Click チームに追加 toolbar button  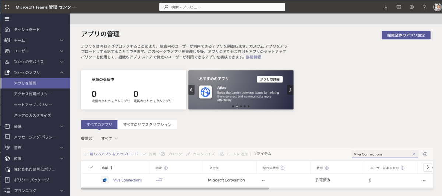[234, 154]
